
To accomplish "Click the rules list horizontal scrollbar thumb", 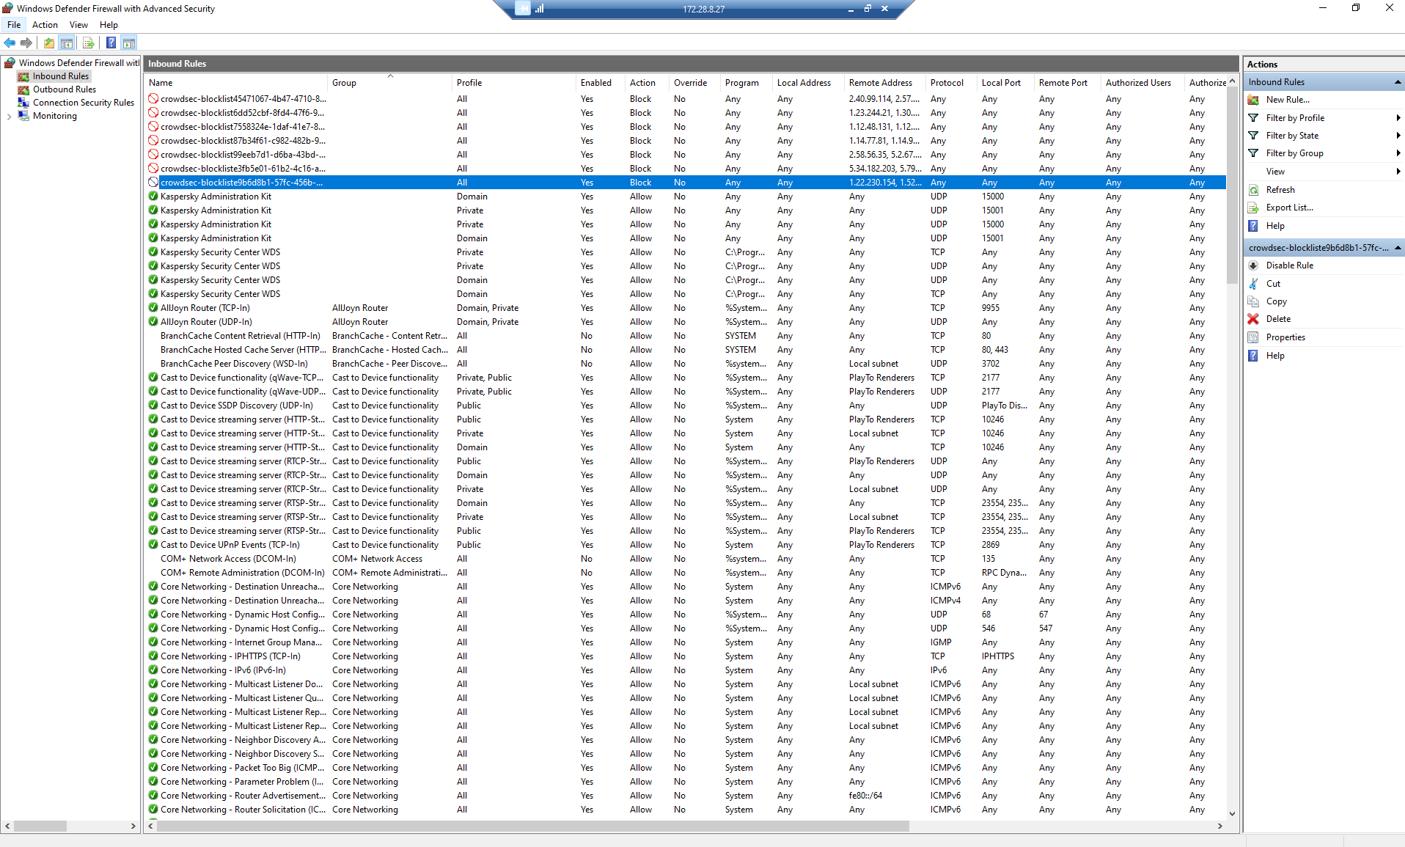I will (533, 826).
